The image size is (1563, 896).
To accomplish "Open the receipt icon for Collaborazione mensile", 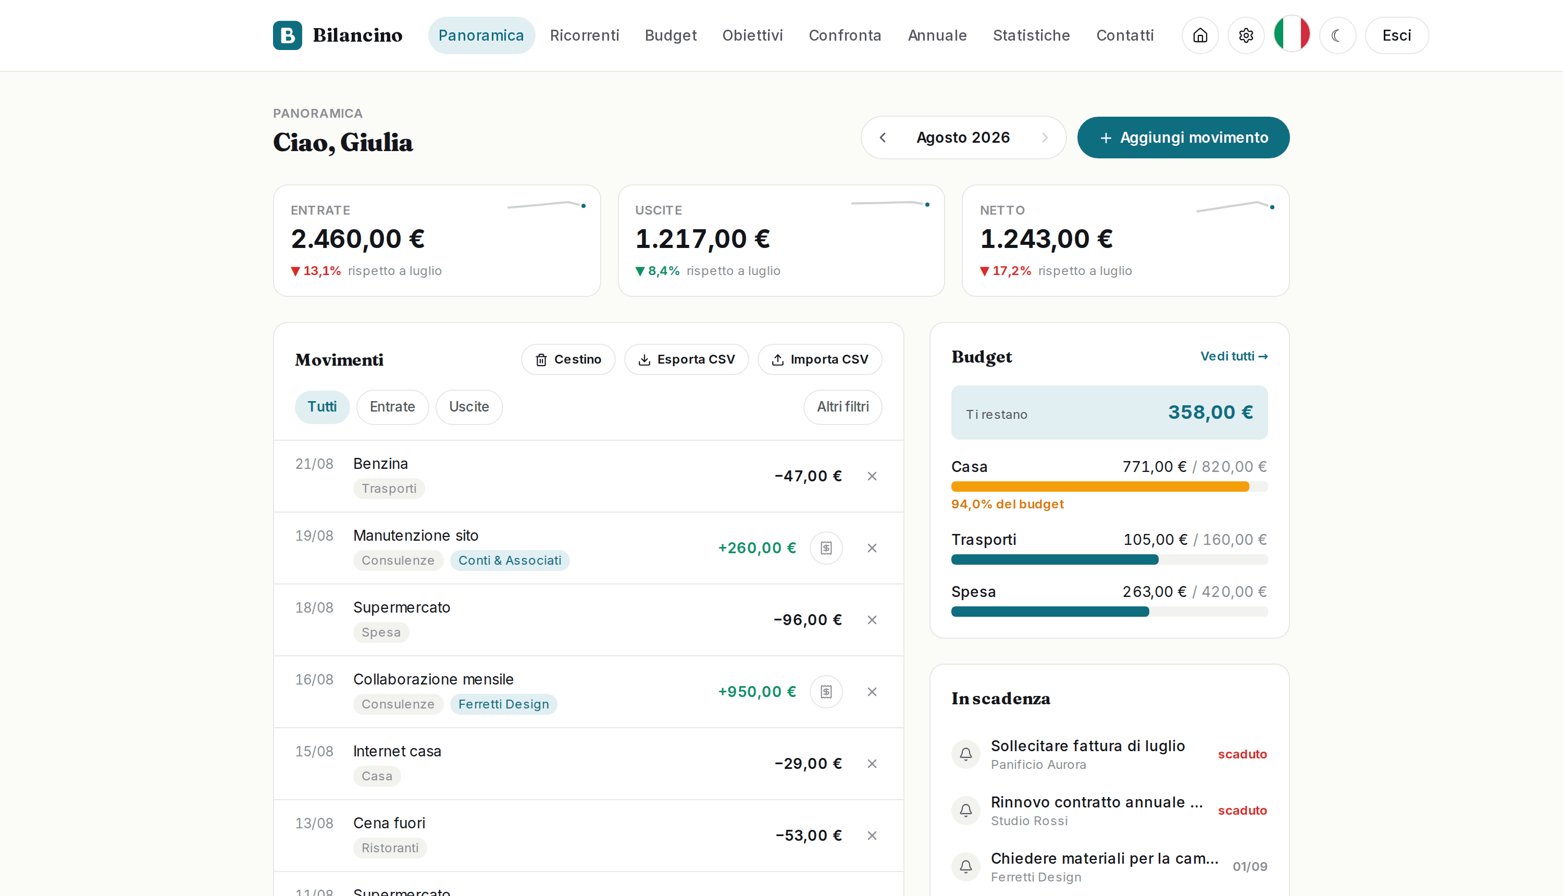I will 826,692.
